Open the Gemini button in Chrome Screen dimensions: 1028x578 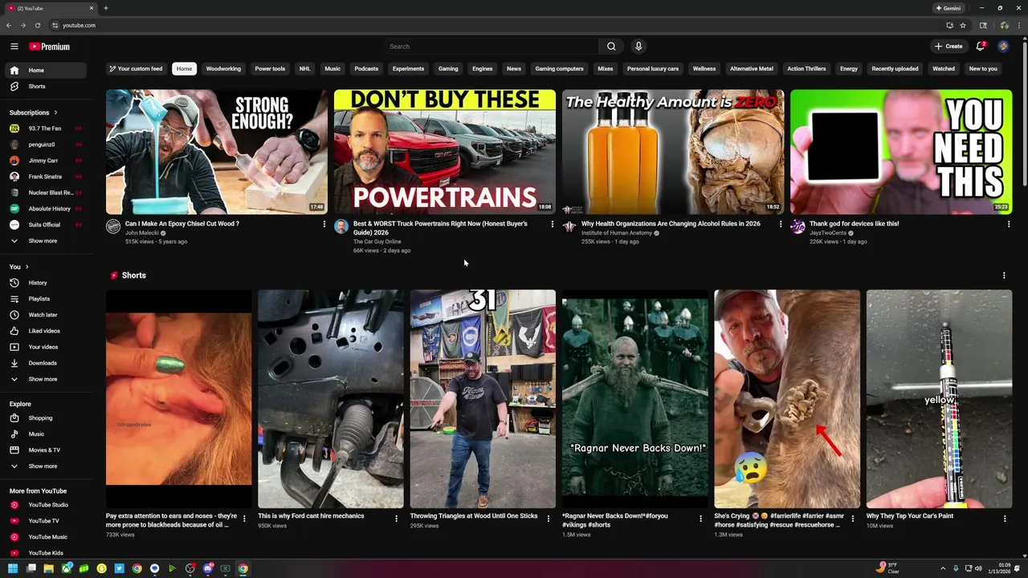pos(948,8)
